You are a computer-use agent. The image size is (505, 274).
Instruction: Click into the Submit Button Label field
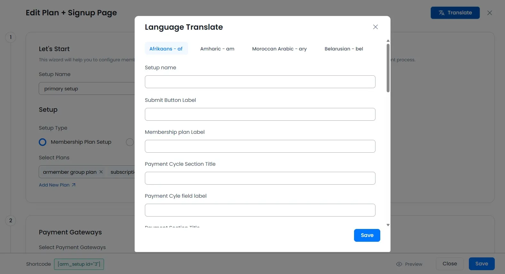(260, 114)
